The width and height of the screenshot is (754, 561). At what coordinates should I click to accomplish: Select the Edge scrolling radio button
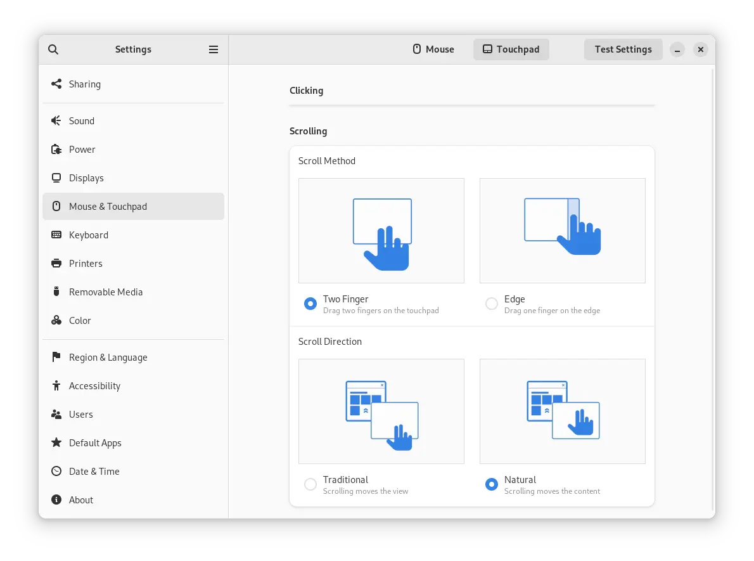492,304
